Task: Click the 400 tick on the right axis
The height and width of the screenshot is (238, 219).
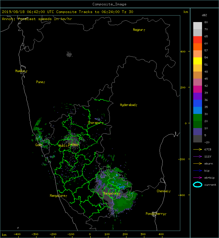Action: click(183, 52)
